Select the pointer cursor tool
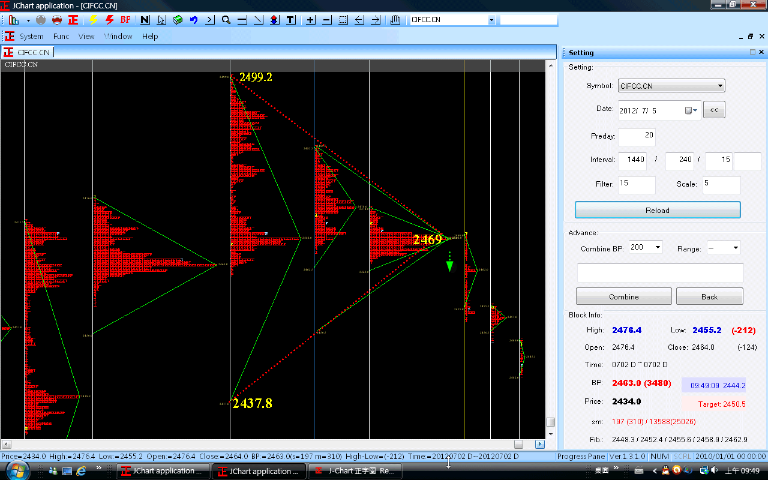Image resolution: width=768 pixels, height=480 pixels. coord(161,20)
